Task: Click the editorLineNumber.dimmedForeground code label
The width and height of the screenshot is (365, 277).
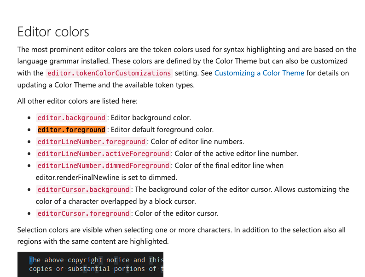Action: (103, 166)
